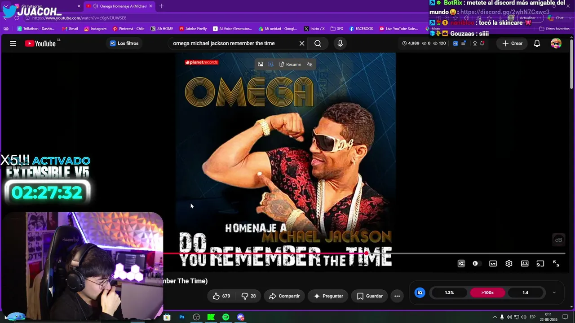Open Photoshop from the taskbar

182,317
